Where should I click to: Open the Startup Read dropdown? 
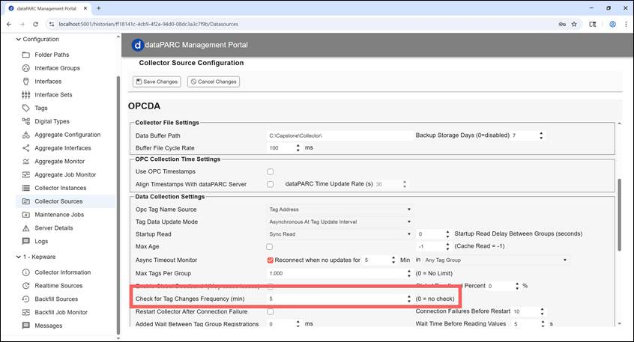pos(339,234)
